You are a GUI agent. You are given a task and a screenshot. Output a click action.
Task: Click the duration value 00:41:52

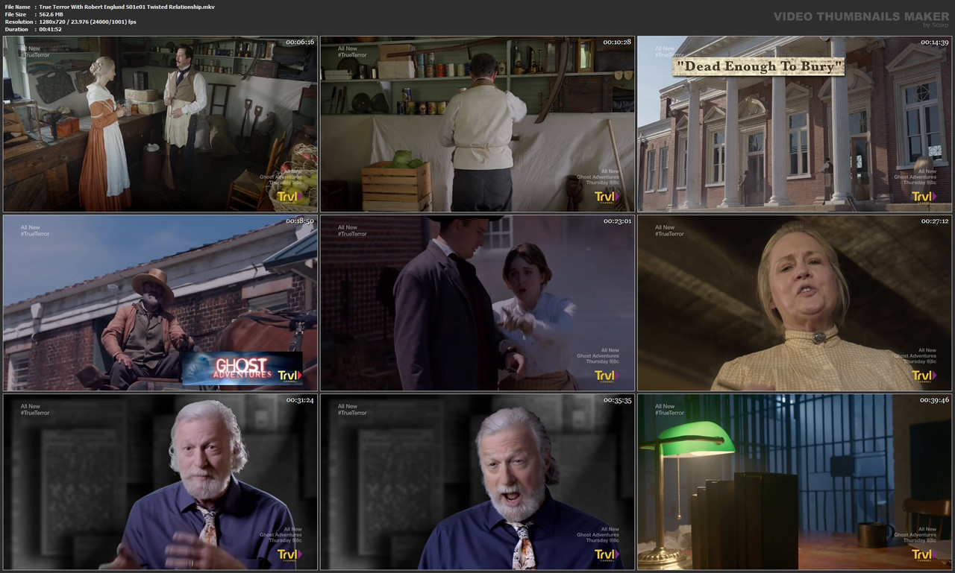tap(50, 29)
